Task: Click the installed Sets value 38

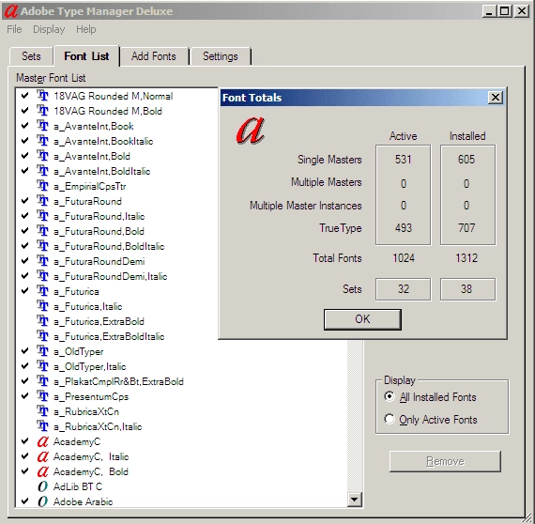Action: pyautogui.click(x=467, y=289)
